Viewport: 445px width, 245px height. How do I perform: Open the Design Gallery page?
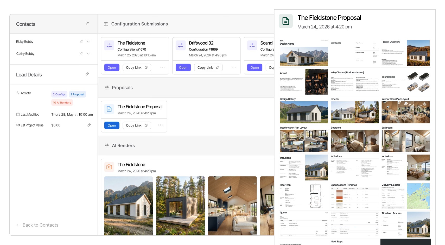(304, 110)
